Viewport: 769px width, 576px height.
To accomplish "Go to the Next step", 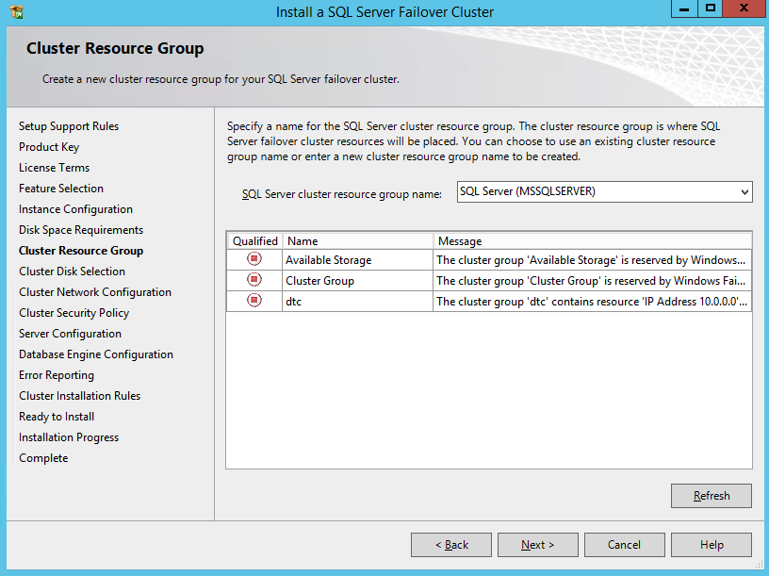I will [537, 545].
